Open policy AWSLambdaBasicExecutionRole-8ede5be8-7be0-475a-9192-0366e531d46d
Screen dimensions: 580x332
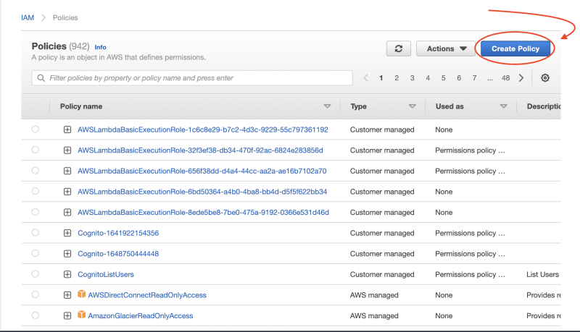pyautogui.click(x=203, y=212)
